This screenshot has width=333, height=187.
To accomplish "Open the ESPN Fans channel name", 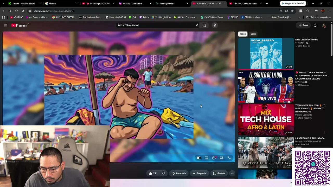I will pos(300,82).
